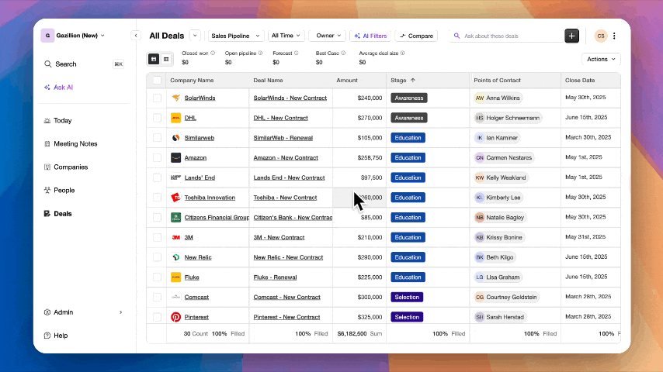Open the SolarWinds company link

pos(200,98)
